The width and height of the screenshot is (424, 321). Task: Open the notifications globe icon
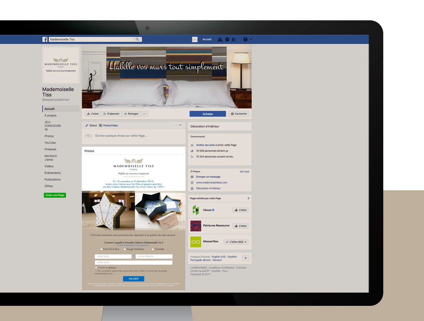(x=234, y=40)
